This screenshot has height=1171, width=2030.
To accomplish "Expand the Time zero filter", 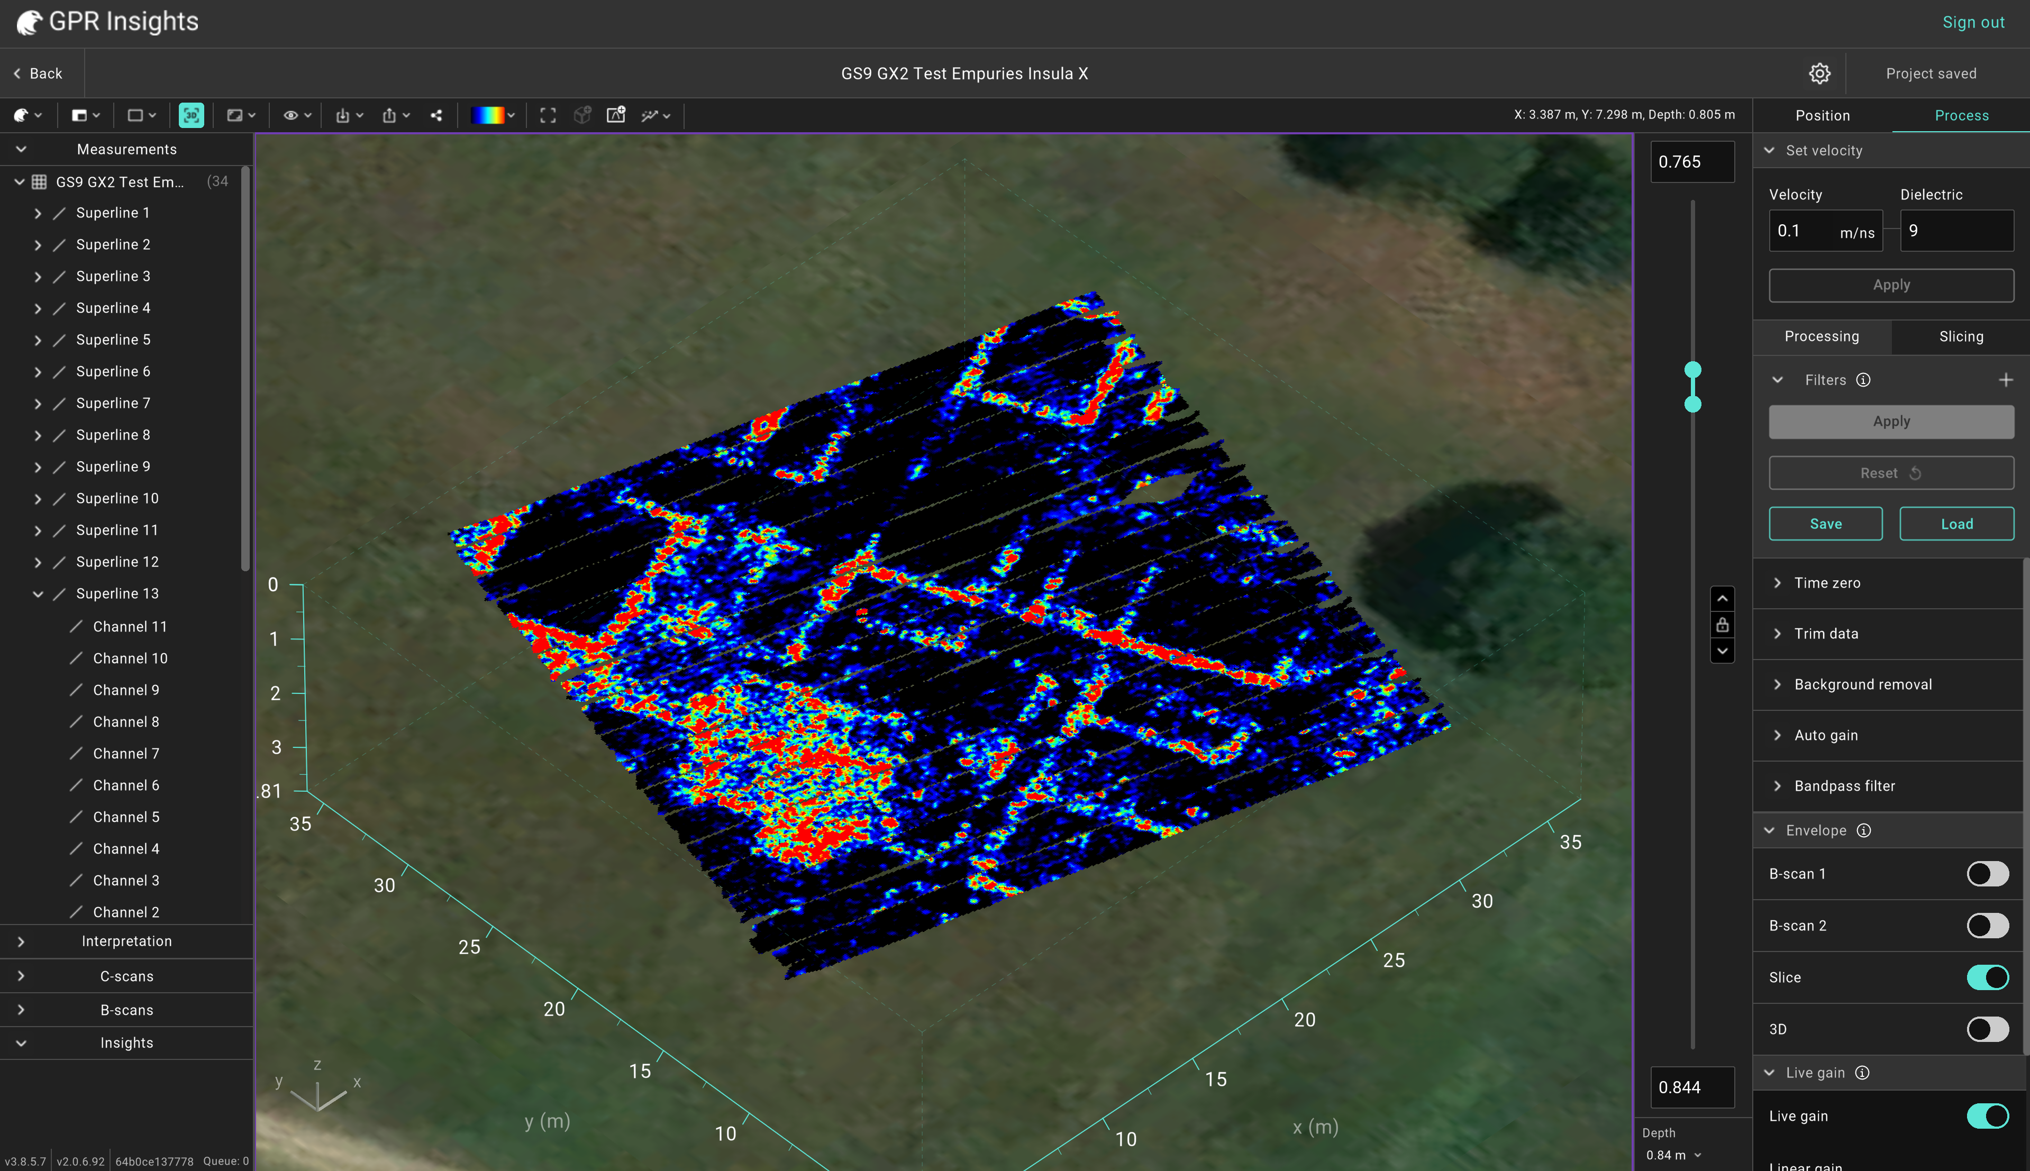I will (1778, 582).
